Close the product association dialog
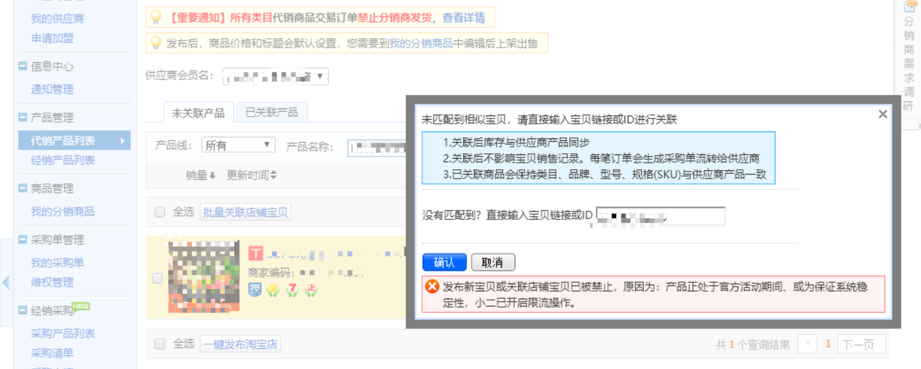Image resolution: width=921 pixels, height=369 pixels. [883, 114]
